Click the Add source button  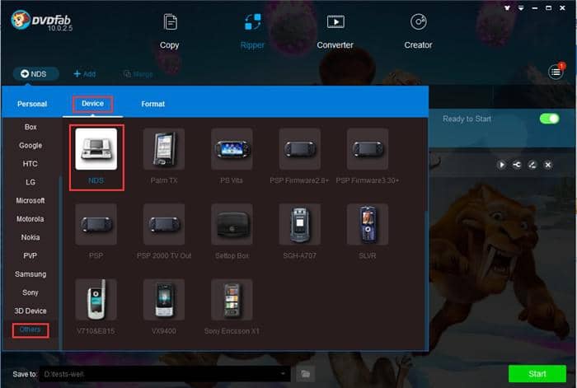85,74
